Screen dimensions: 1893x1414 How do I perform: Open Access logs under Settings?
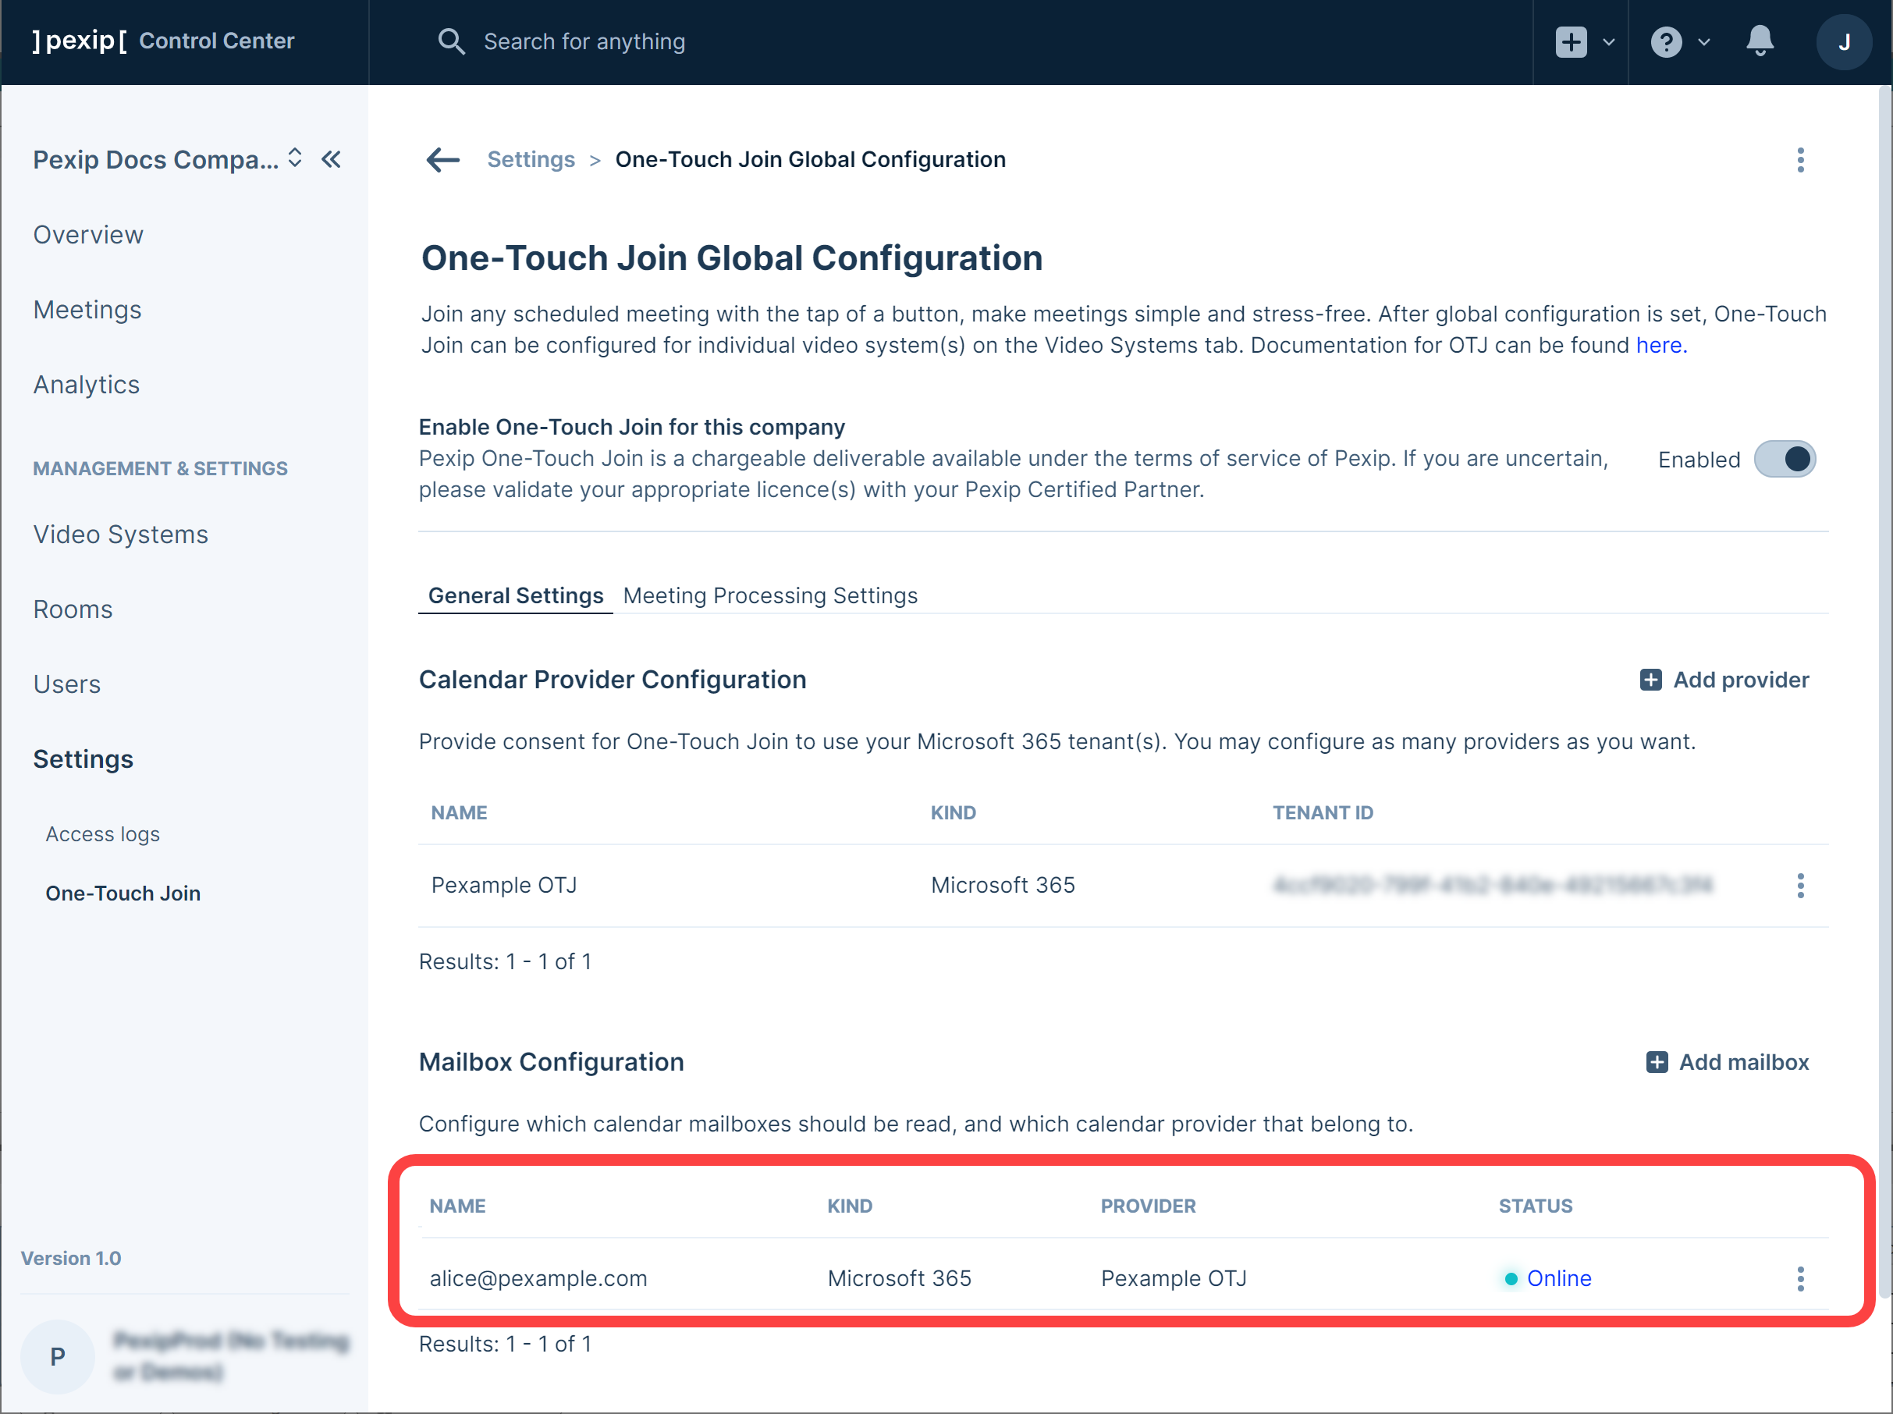pyautogui.click(x=103, y=833)
